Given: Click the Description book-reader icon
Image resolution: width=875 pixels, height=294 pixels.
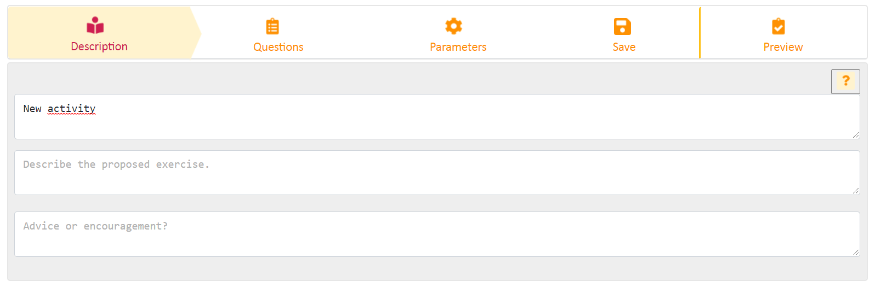Looking at the screenshot, I should 95,26.
